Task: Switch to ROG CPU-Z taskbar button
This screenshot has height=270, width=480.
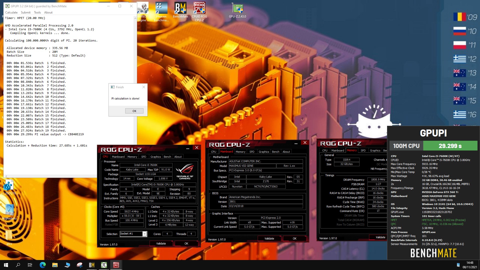Action: pos(116,265)
